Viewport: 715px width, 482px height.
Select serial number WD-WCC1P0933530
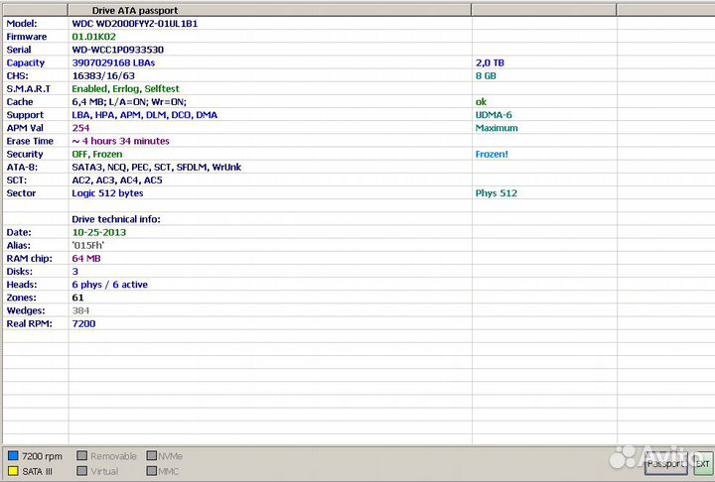[117, 50]
